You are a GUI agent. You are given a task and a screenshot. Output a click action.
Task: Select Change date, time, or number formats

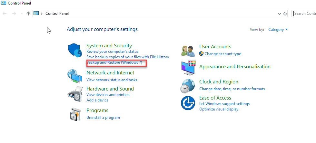(x=232, y=89)
